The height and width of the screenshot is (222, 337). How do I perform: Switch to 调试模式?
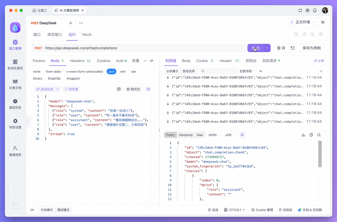pyautogui.click(x=63, y=210)
